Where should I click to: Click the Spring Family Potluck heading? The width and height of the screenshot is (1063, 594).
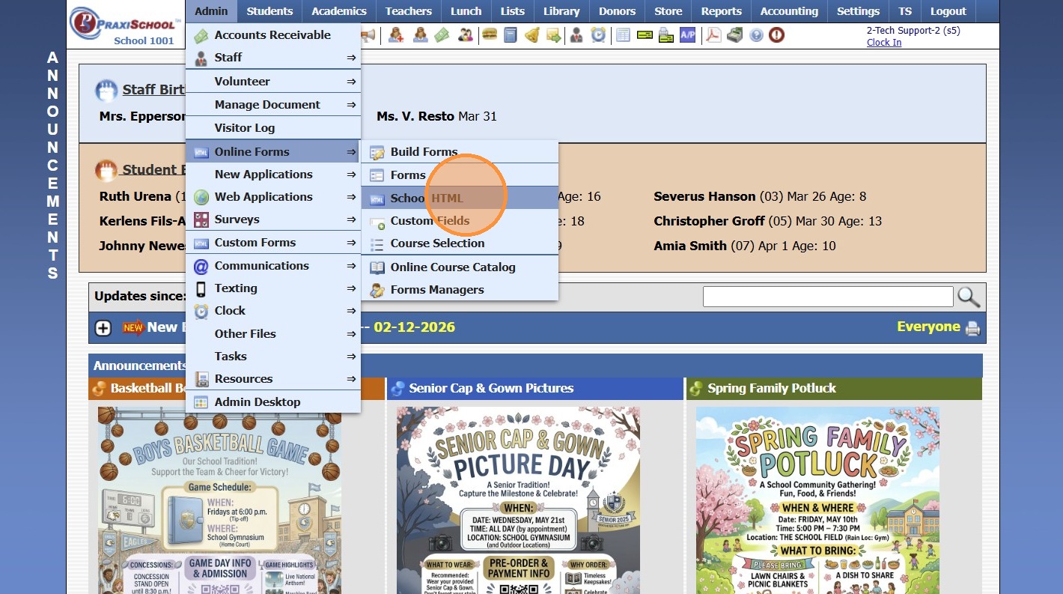772,388
